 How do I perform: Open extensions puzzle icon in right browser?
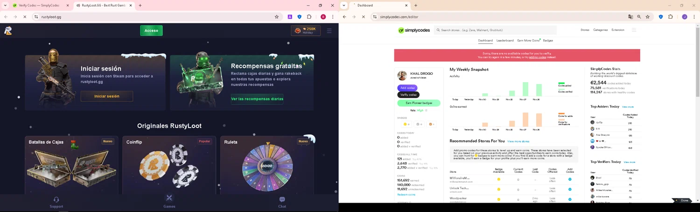point(671,17)
